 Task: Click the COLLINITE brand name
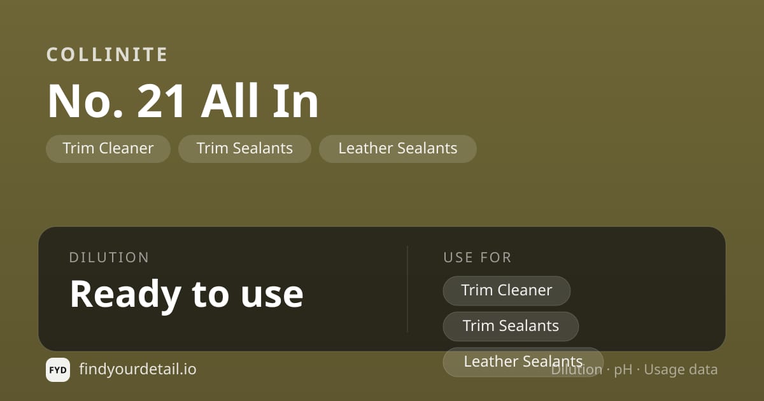pos(107,55)
